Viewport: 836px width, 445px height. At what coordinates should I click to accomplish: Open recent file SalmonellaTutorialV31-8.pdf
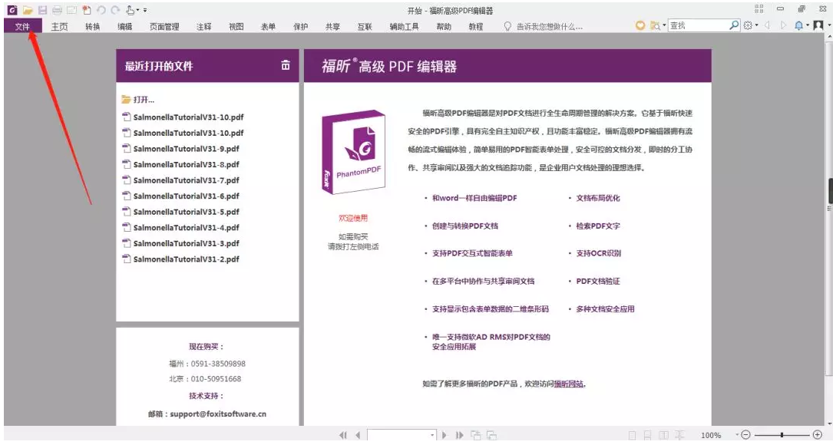[x=186, y=165]
